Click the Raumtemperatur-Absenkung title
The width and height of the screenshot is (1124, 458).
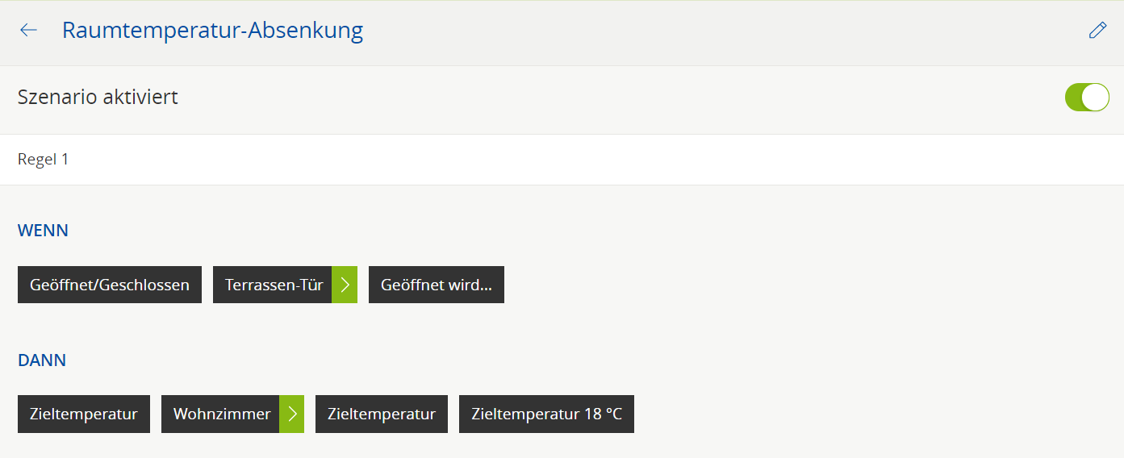pos(212,31)
